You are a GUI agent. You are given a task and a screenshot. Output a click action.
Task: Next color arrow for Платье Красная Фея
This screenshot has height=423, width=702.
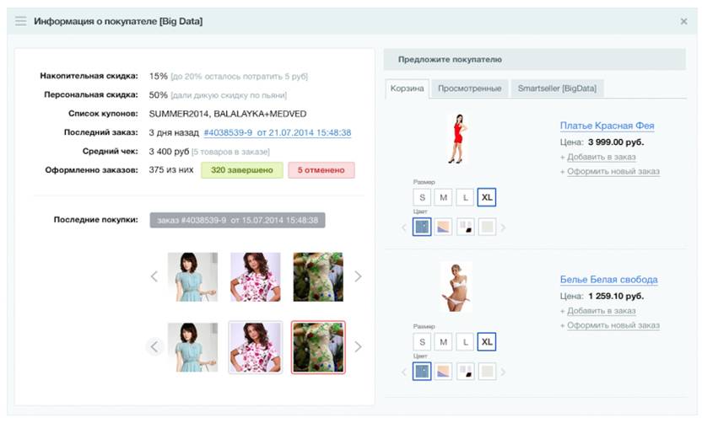[504, 228]
